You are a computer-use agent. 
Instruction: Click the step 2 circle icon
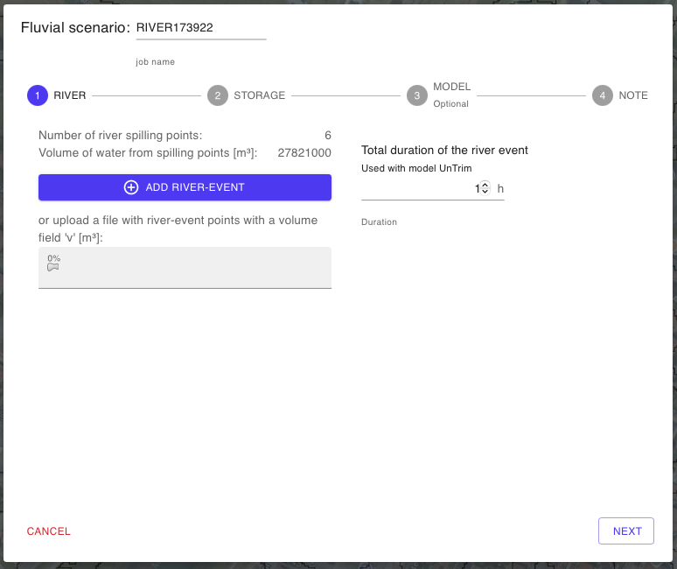[x=218, y=95]
